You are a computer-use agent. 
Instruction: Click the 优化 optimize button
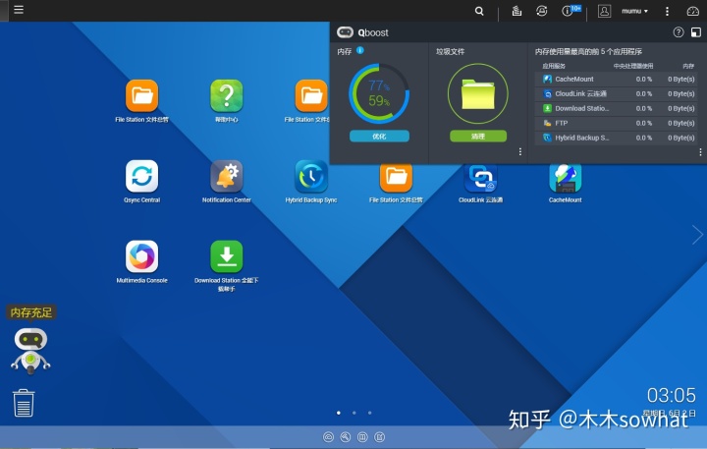379,137
